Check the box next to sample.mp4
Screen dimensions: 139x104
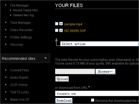(x=57, y=24)
